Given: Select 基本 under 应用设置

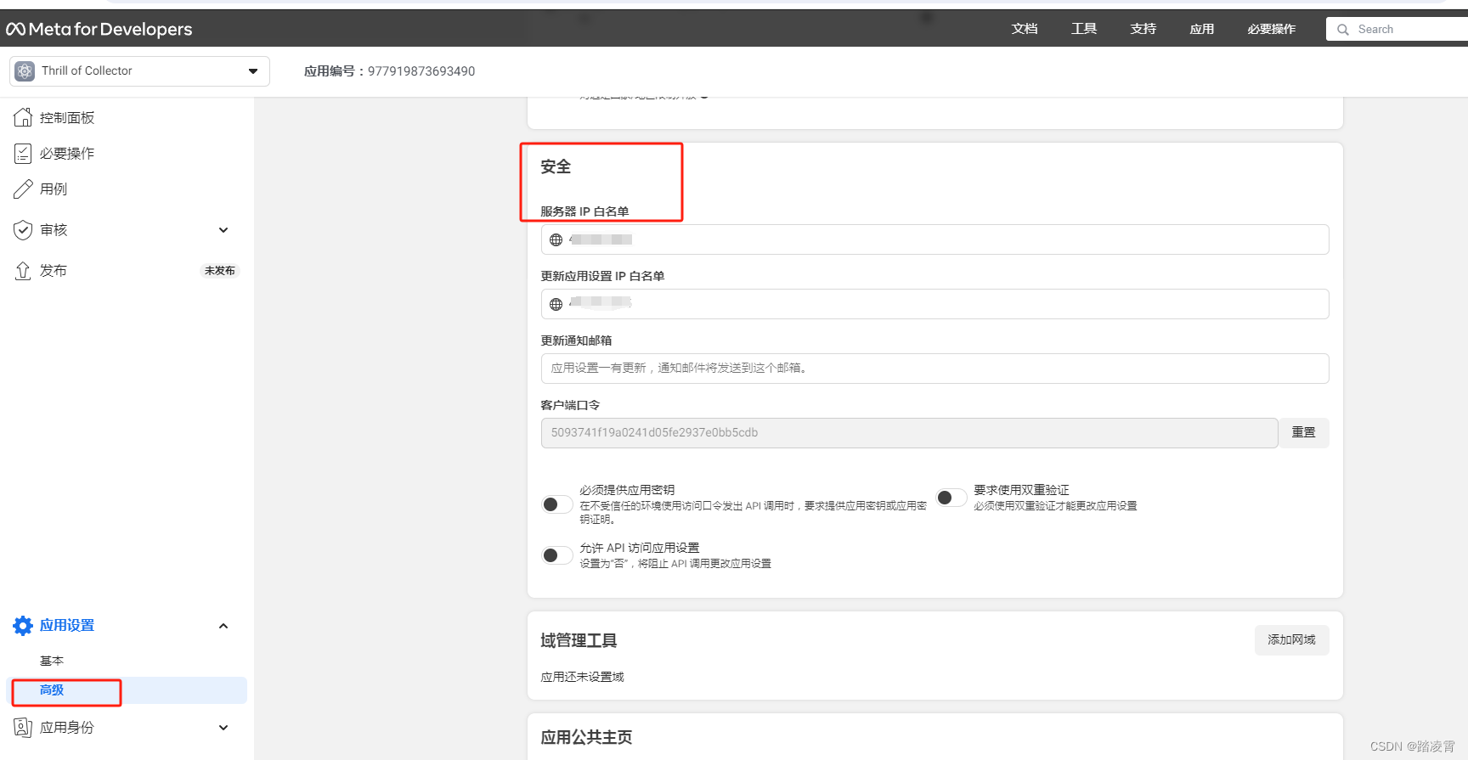Looking at the screenshot, I should coord(52,661).
